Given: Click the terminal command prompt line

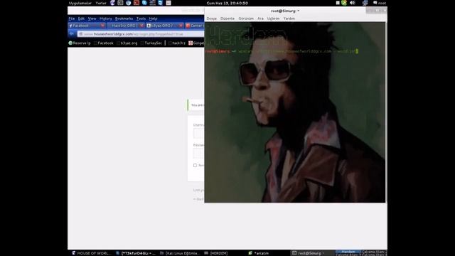Looking at the screenshot, I should coord(282,51).
